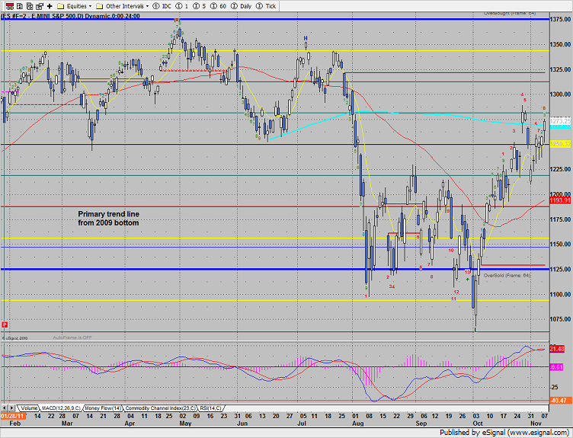Click the Published by eSignal link text
573x438 pixels.
[x=504, y=433]
